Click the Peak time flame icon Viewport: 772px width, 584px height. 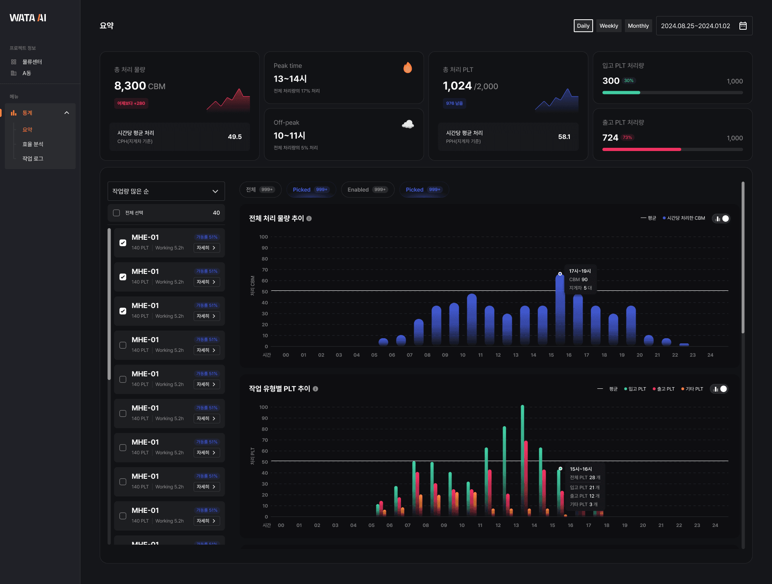tap(407, 67)
